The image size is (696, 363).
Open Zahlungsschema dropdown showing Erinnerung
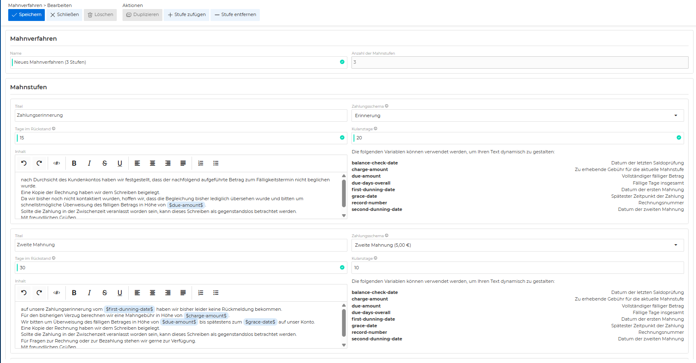point(518,116)
